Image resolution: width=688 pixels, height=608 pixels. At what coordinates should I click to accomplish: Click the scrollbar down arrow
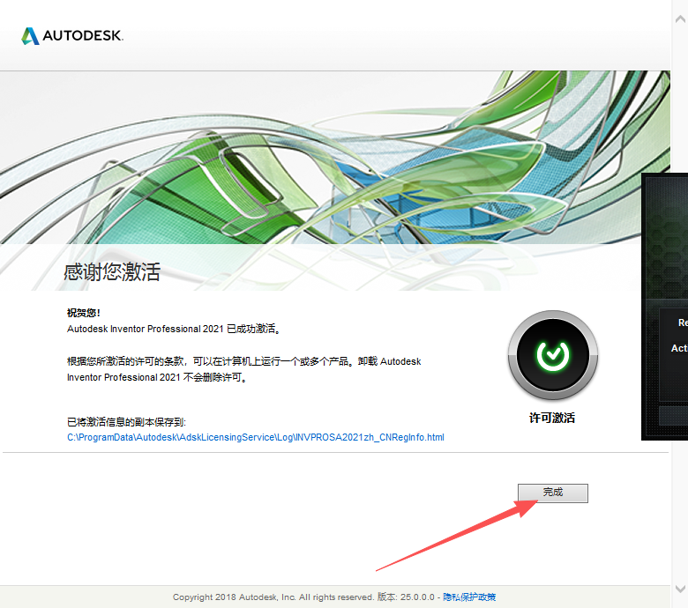click(680, 589)
